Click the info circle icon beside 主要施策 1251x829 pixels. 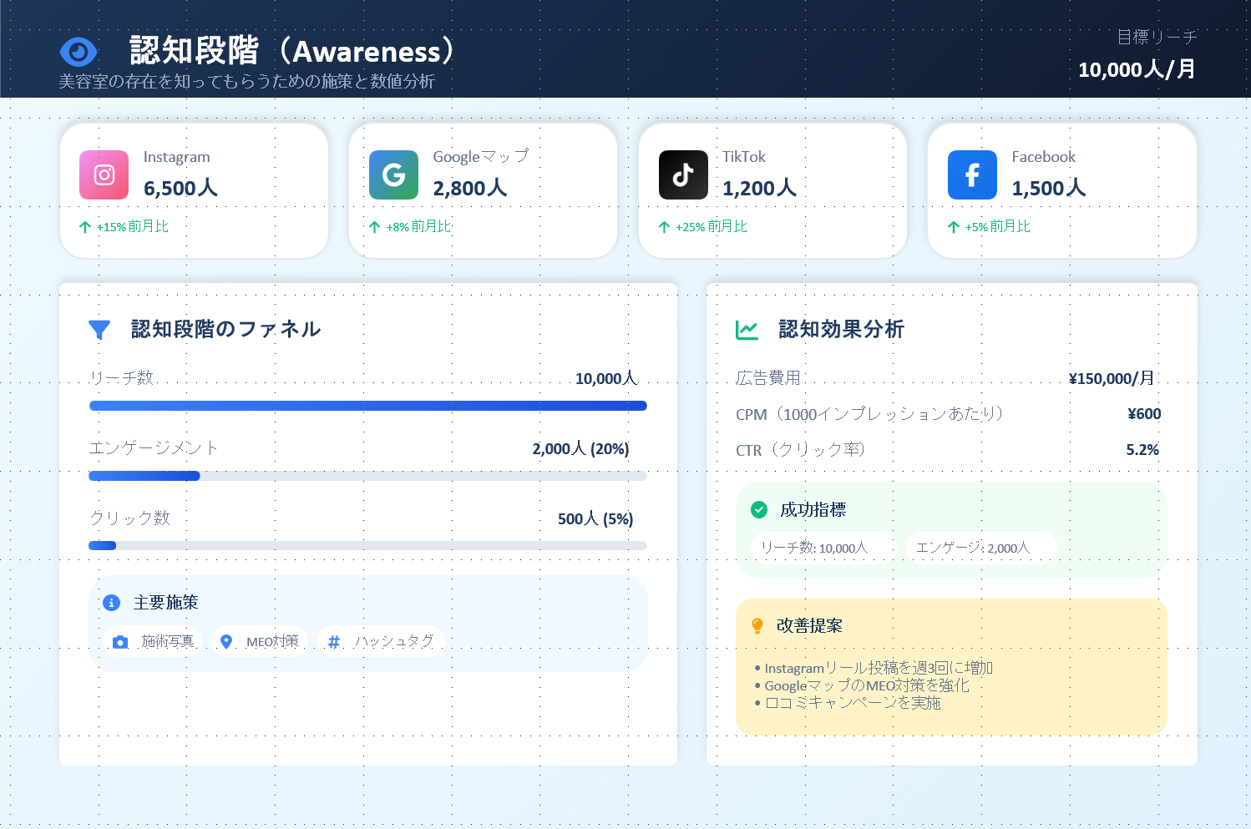point(111,603)
